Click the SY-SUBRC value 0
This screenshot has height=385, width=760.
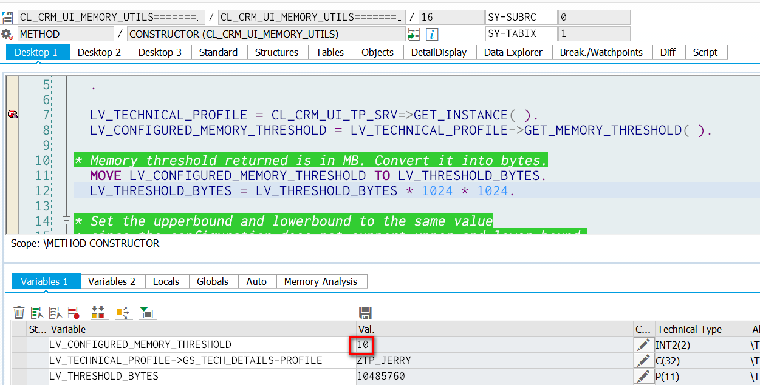coord(594,17)
